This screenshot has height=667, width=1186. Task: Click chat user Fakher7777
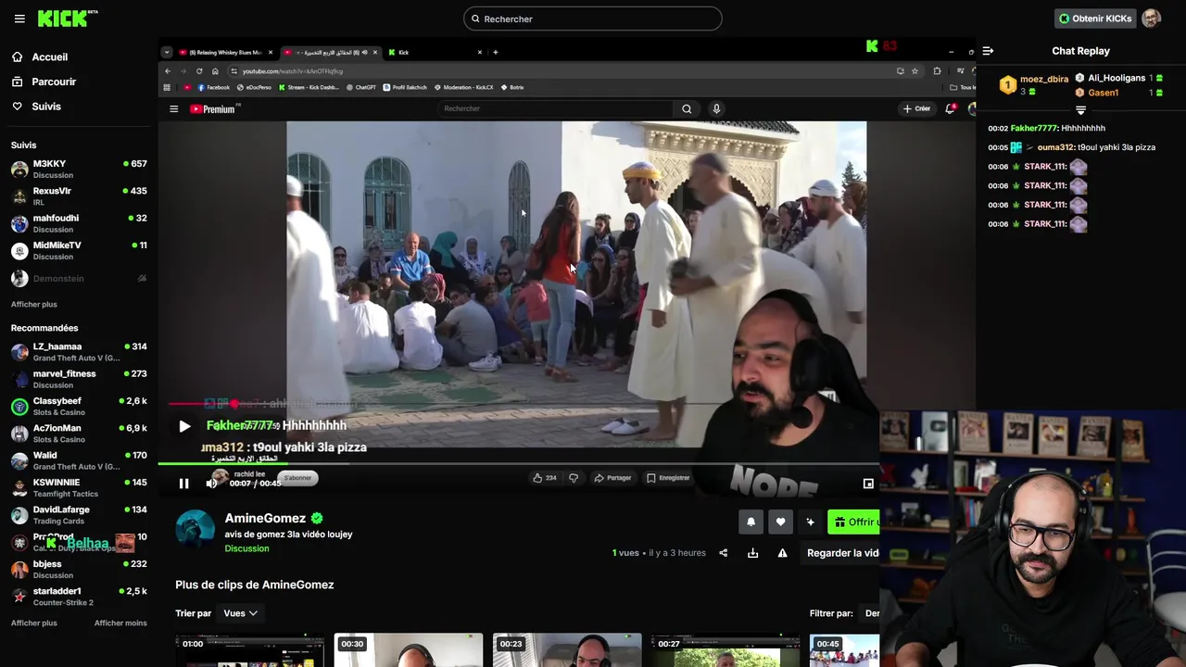[1034, 129]
